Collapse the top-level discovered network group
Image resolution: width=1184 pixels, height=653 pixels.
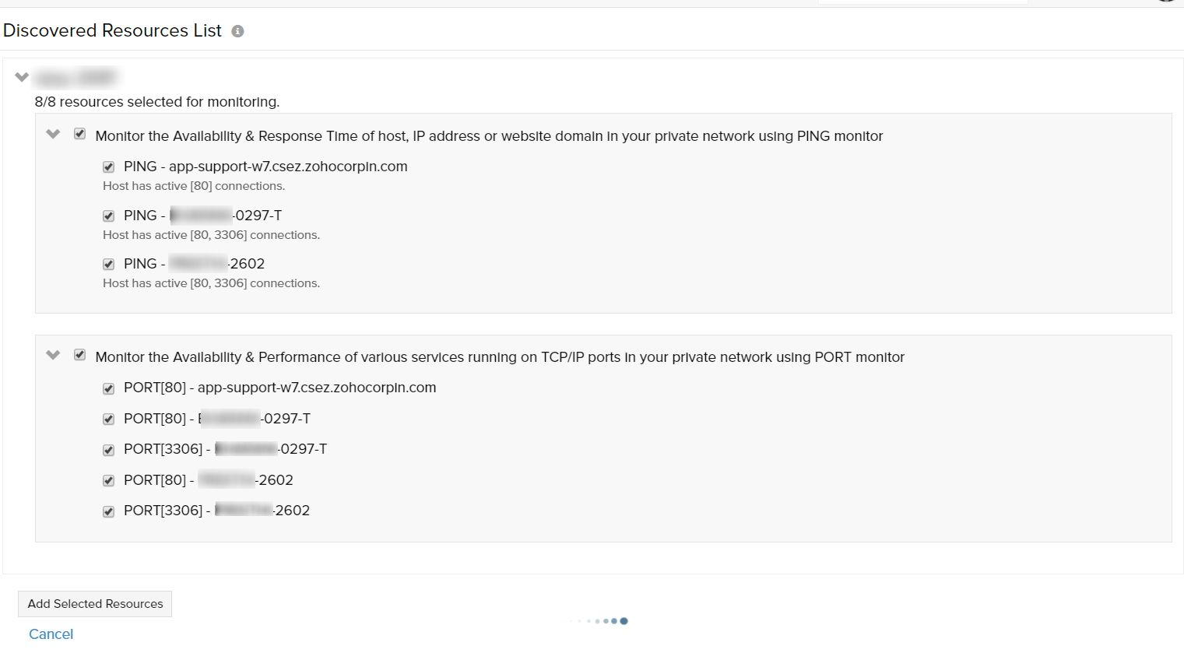coord(22,77)
